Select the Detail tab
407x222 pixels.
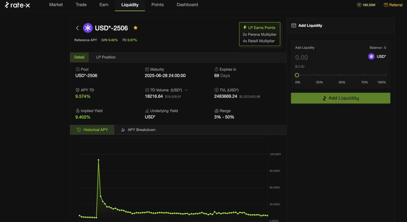click(79, 57)
